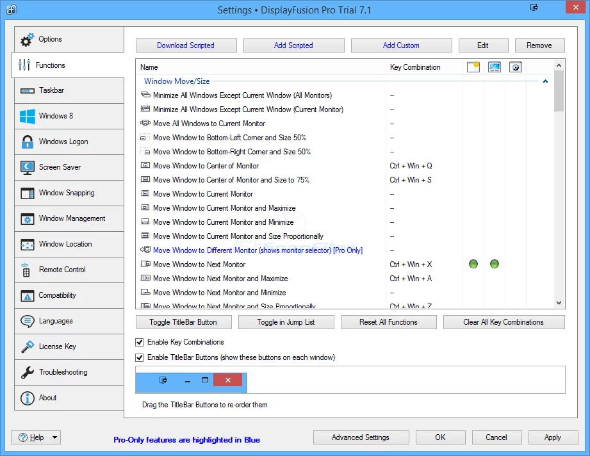Screen dimensions: 590x456
Task: Click the scrollbar down arrow in functions list
Action: point(559,303)
